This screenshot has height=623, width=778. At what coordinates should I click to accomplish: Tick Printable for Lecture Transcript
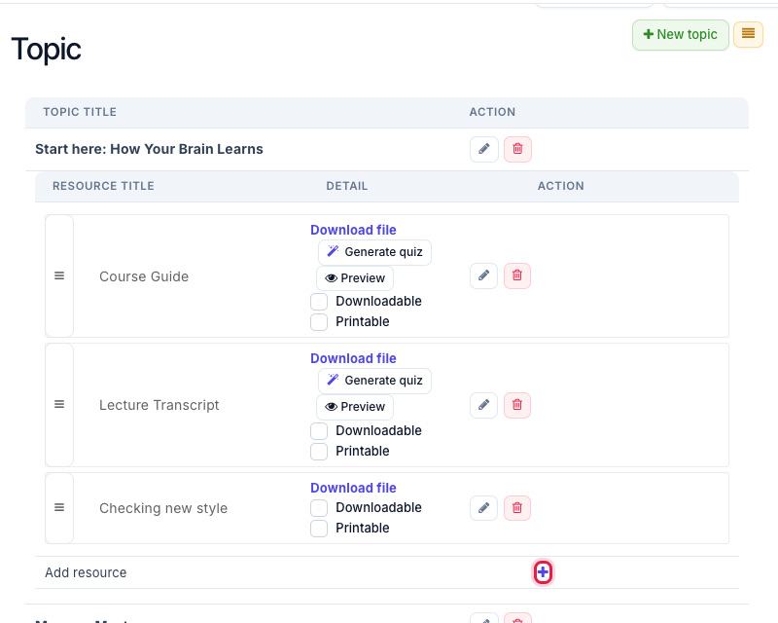point(319,452)
